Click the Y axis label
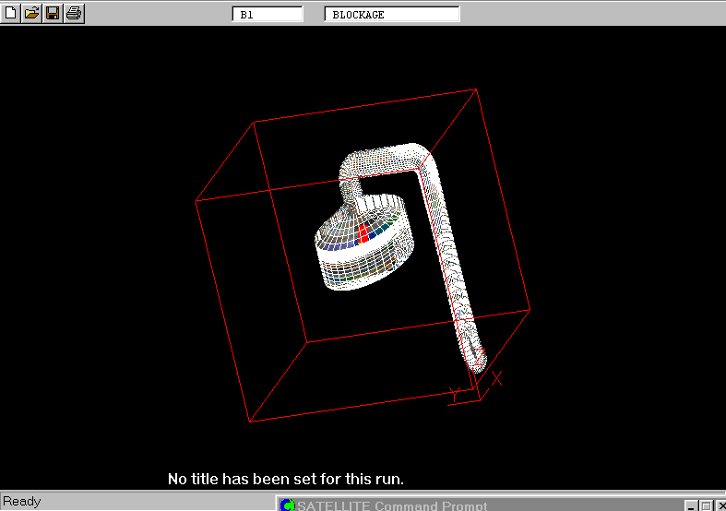The image size is (726, 511). point(454,394)
